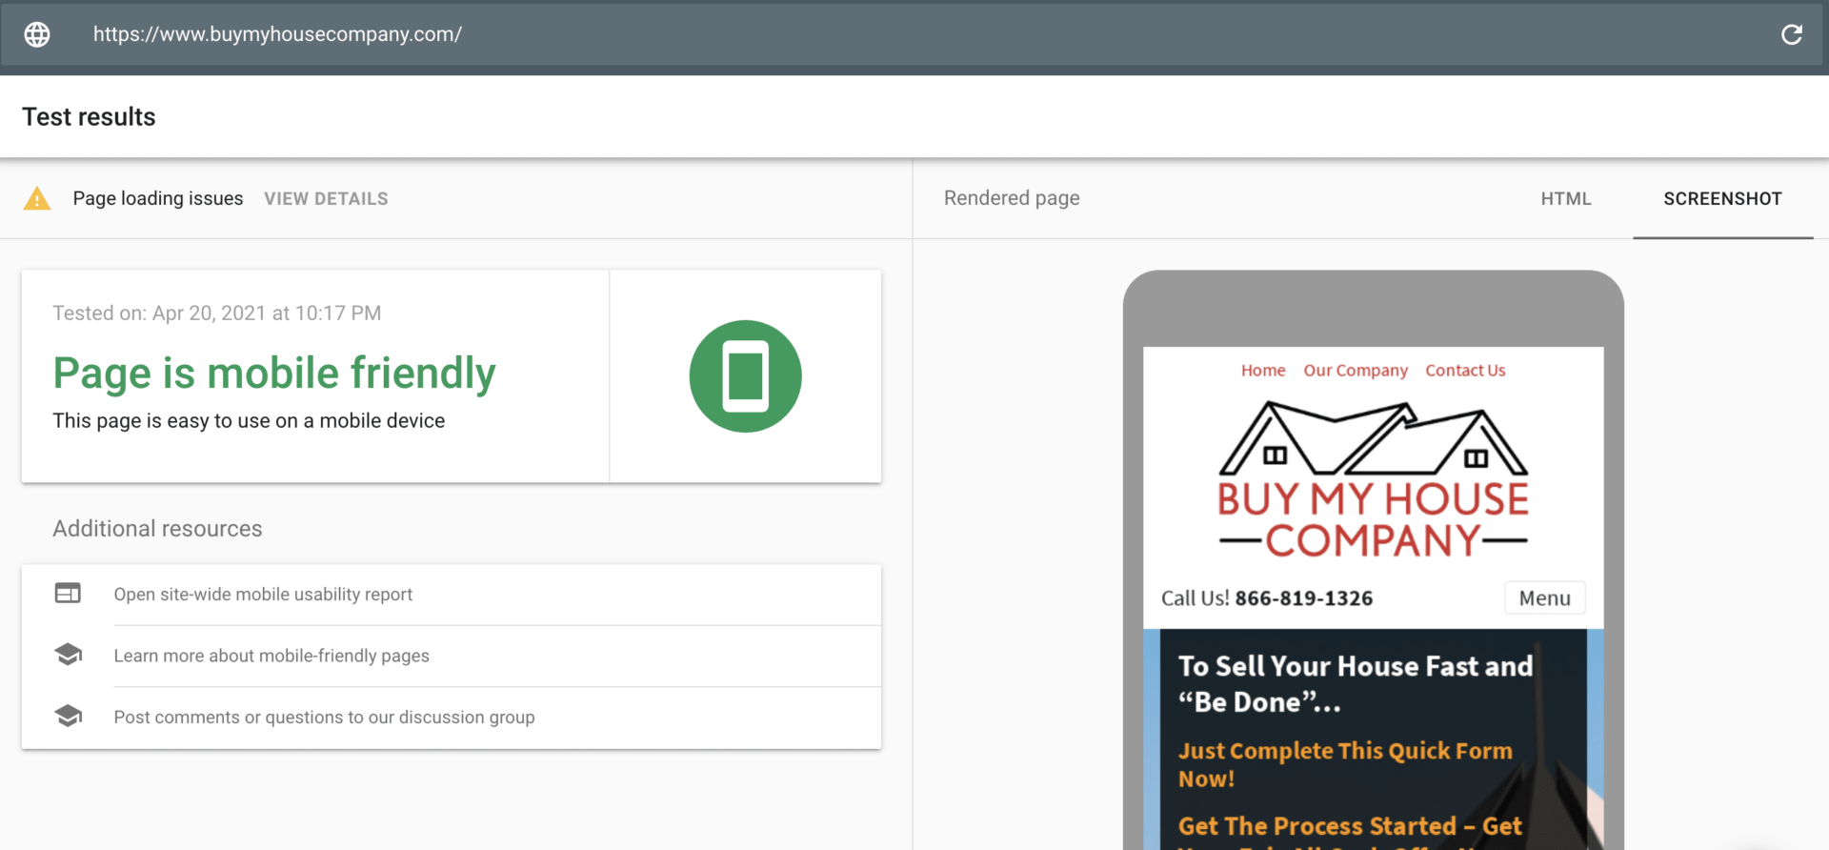The height and width of the screenshot is (850, 1829).
Task: Click 'Just Complete This Quick Form Now!' text
Action: (1345, 764)
